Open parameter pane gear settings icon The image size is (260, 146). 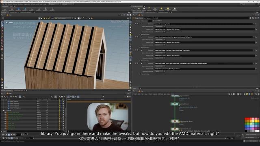point(251,18)
